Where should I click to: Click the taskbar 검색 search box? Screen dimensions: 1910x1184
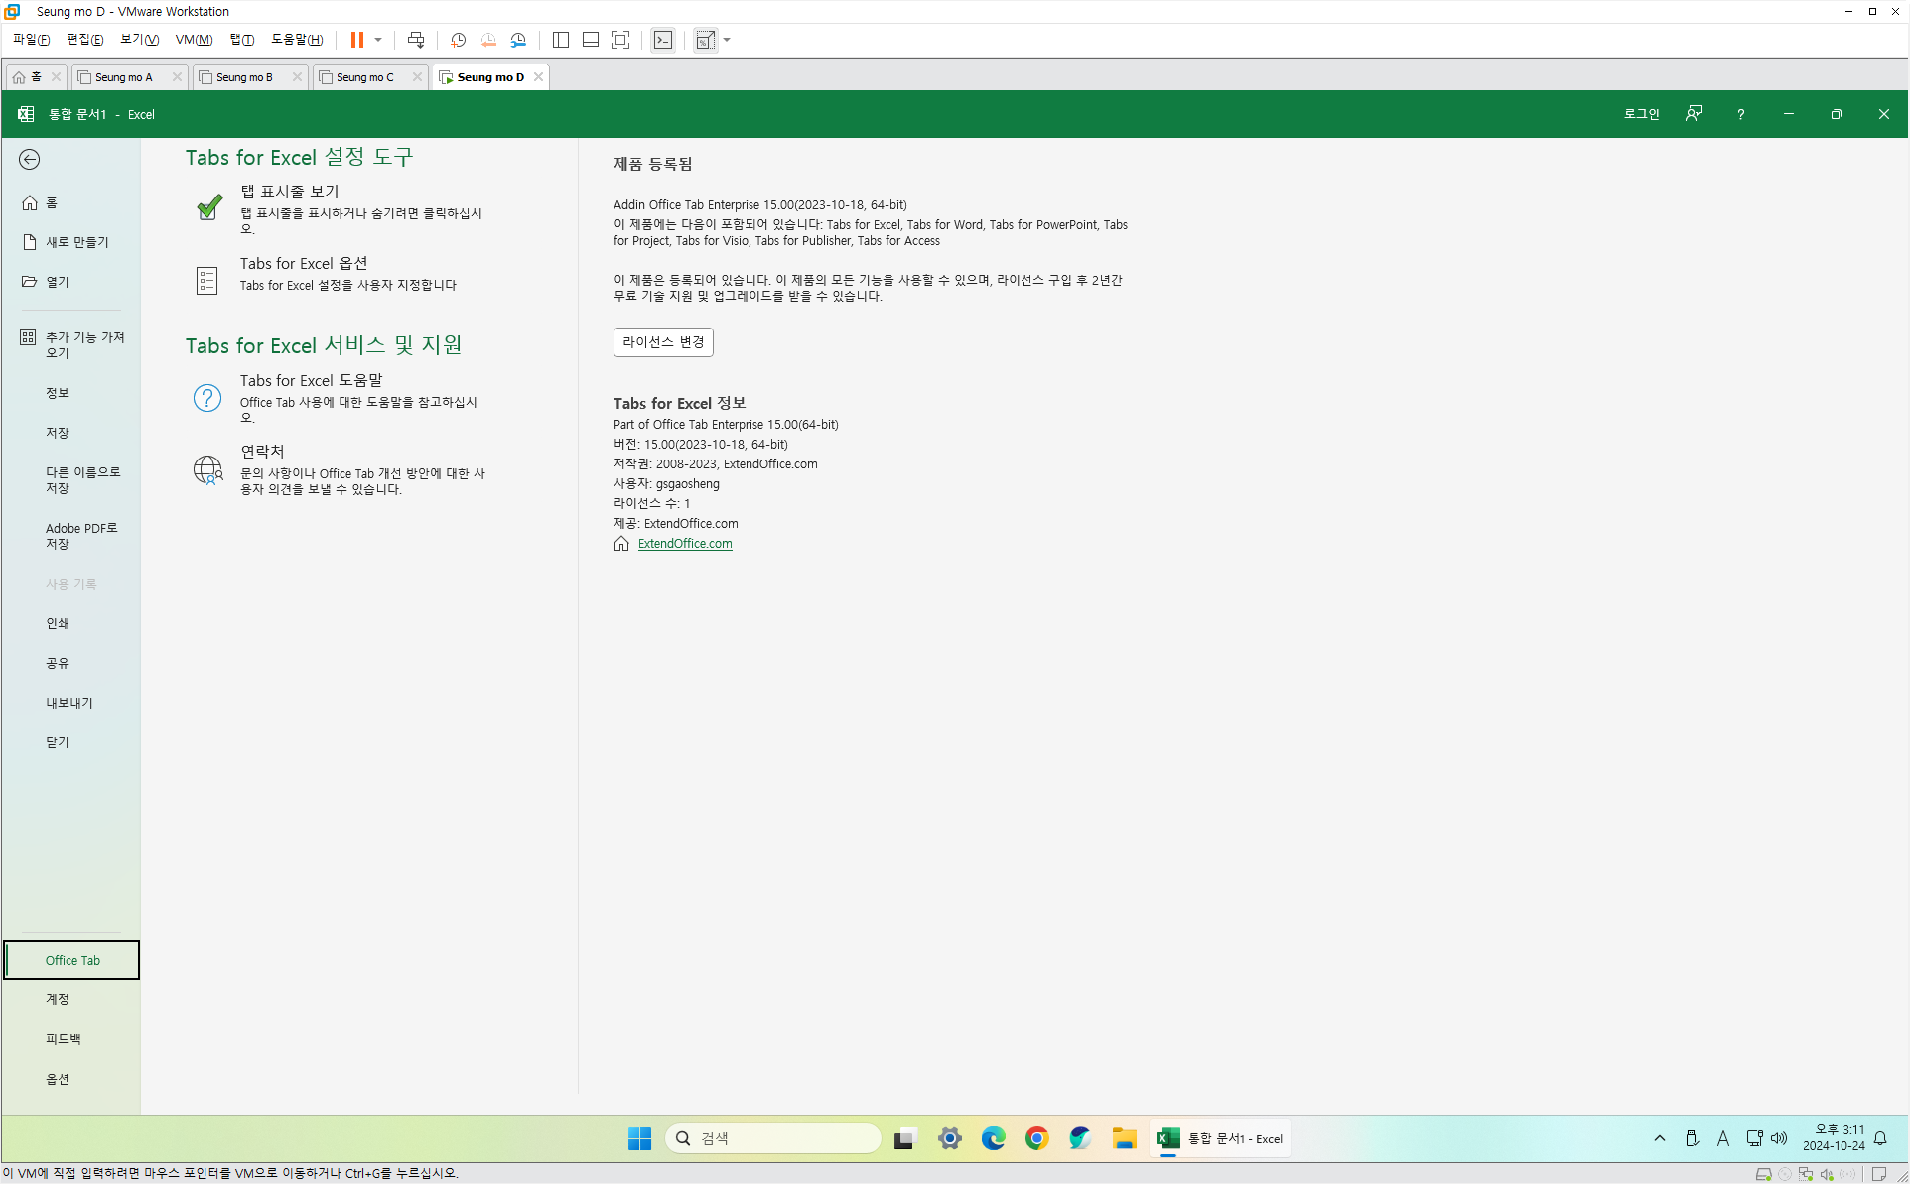pyautogui.click(x=773, y=1139)
